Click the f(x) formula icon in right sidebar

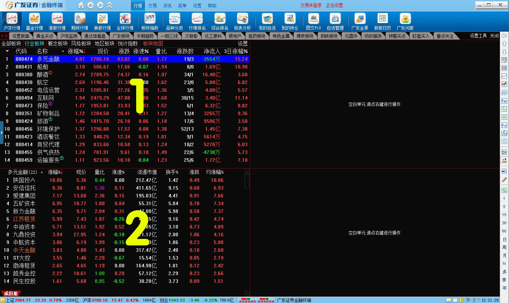pyautogui.click(x=504, y=133)
